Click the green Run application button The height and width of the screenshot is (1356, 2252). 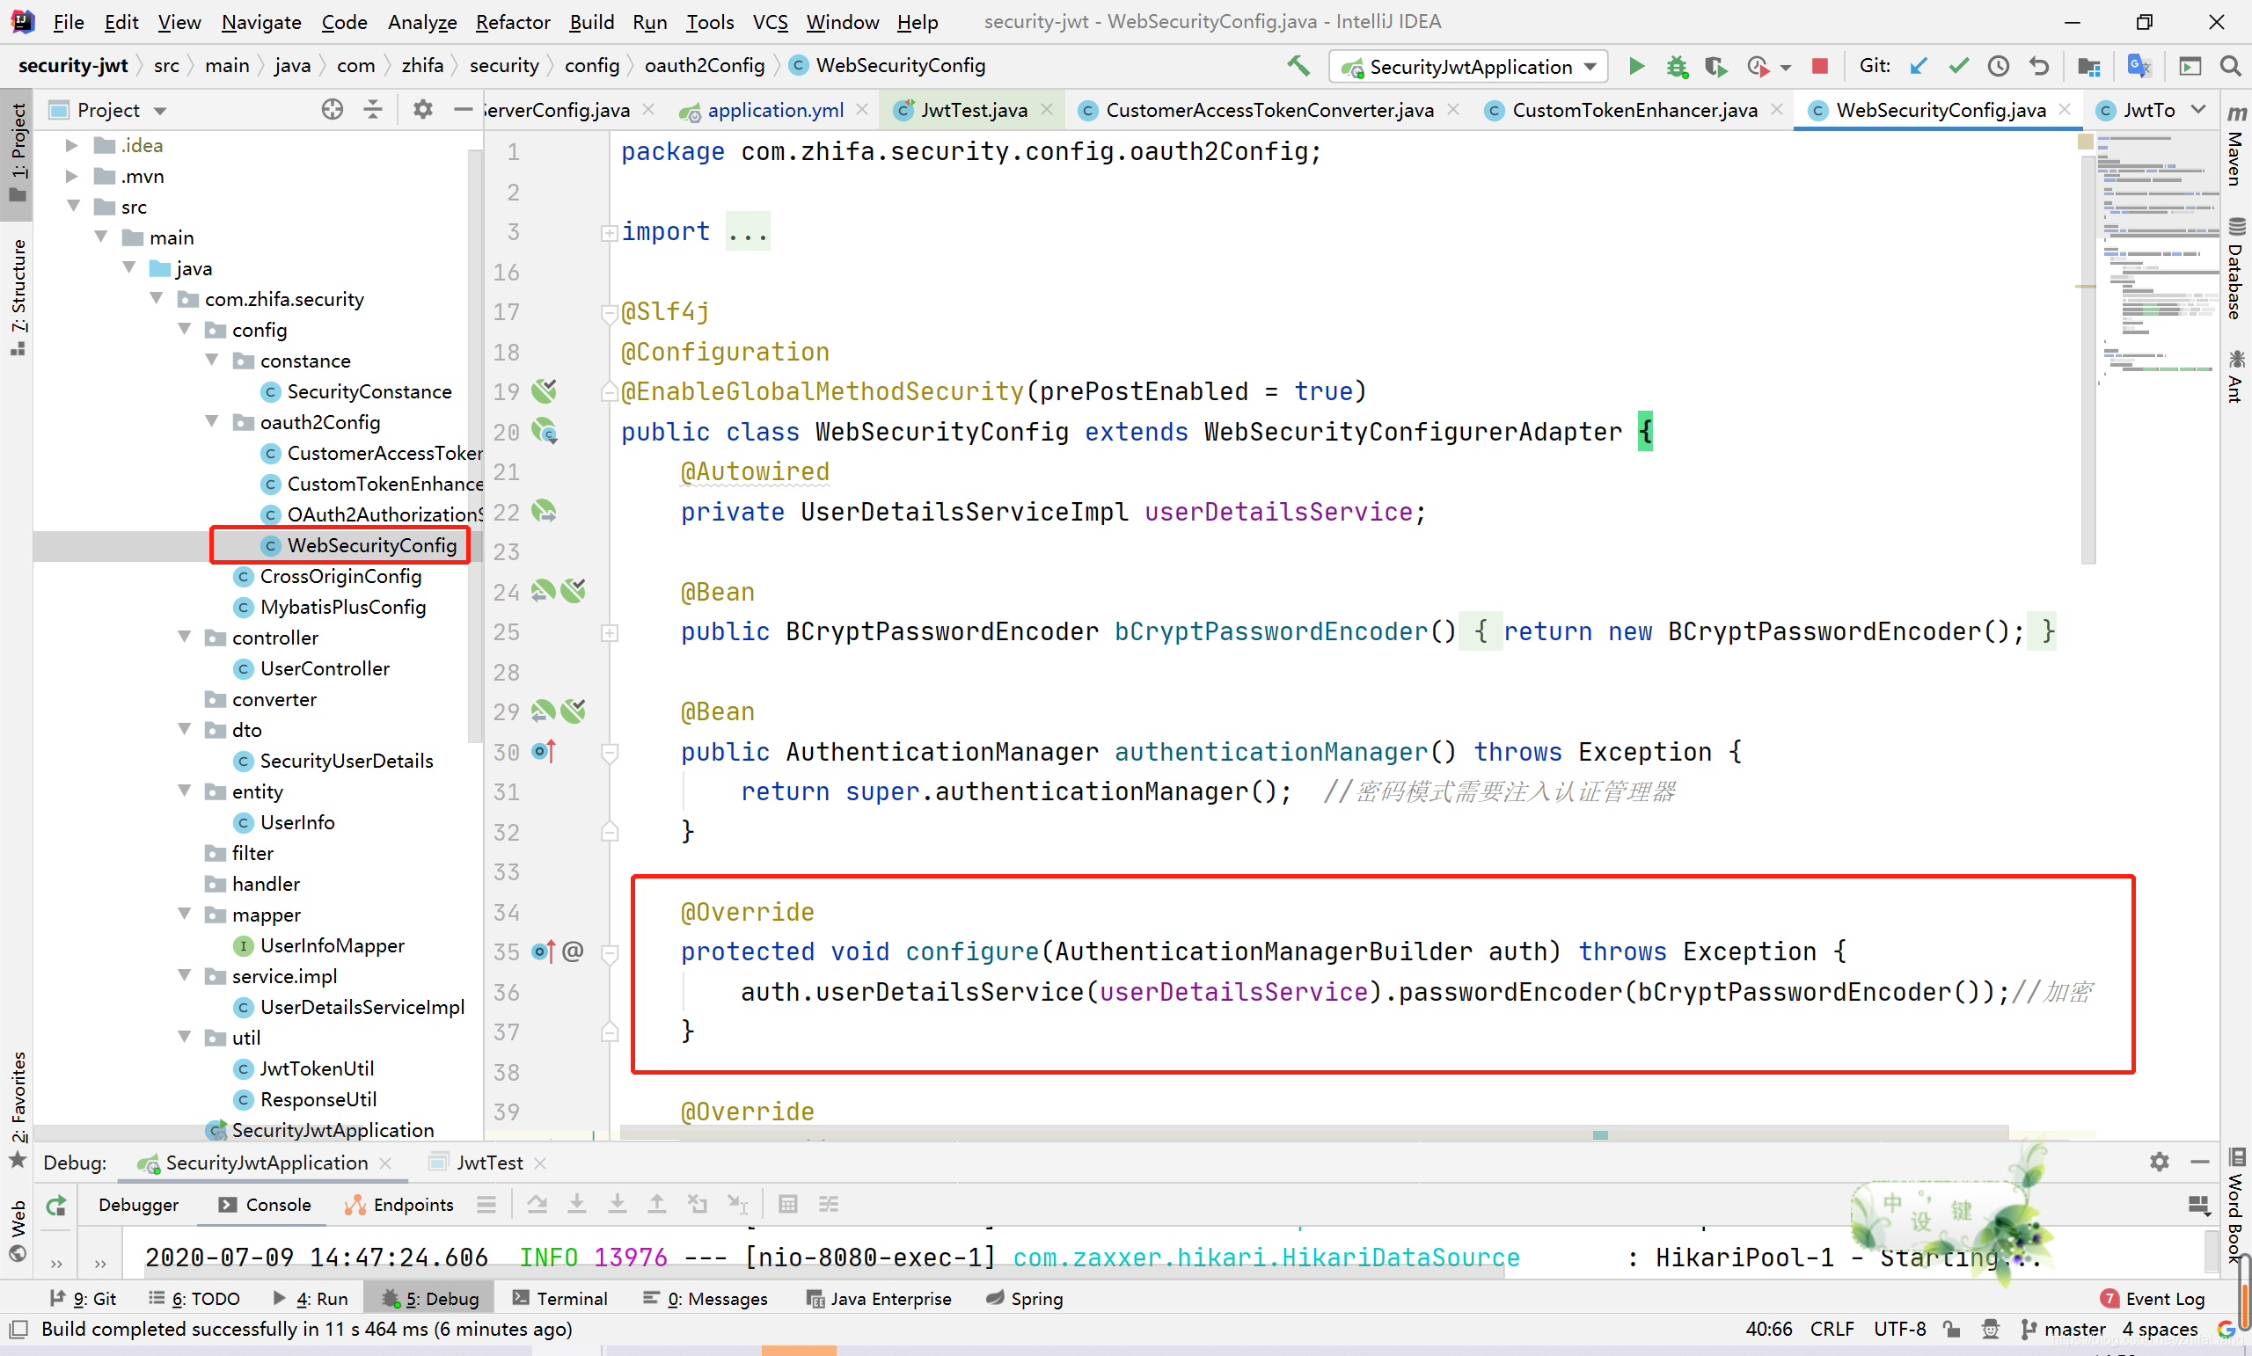coord(1636,66)
